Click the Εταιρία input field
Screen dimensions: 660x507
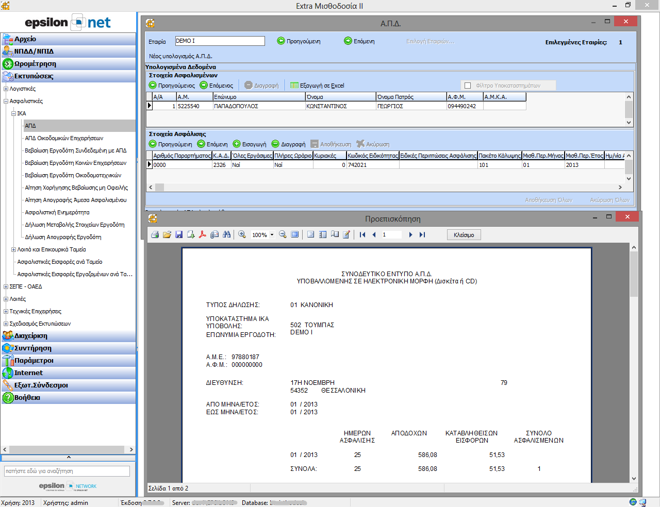coord(220,41)
